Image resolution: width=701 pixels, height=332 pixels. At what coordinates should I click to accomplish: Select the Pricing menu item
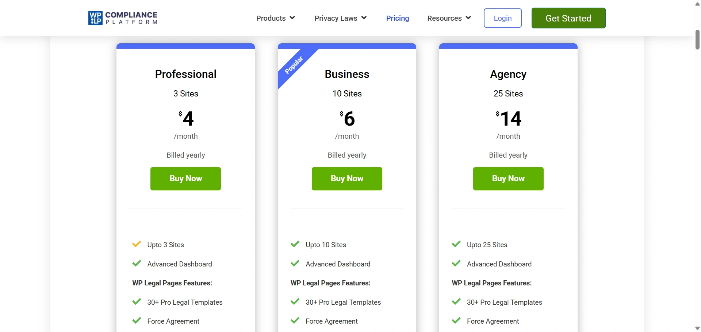398,18
